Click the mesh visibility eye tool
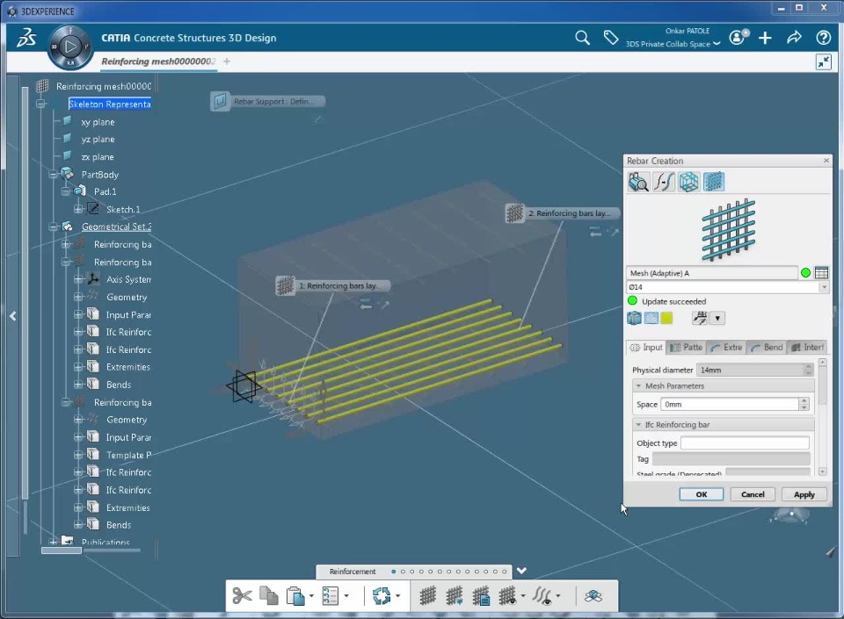Image resolution: width=844 pixels, height=619 pixels. click(507, 596)
